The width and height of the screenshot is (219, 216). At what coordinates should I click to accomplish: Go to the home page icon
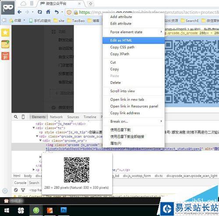(48, 12)
